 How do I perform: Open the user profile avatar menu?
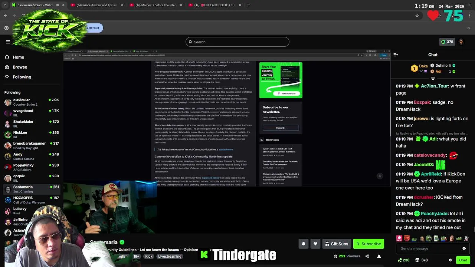click(x=461, y=42)
